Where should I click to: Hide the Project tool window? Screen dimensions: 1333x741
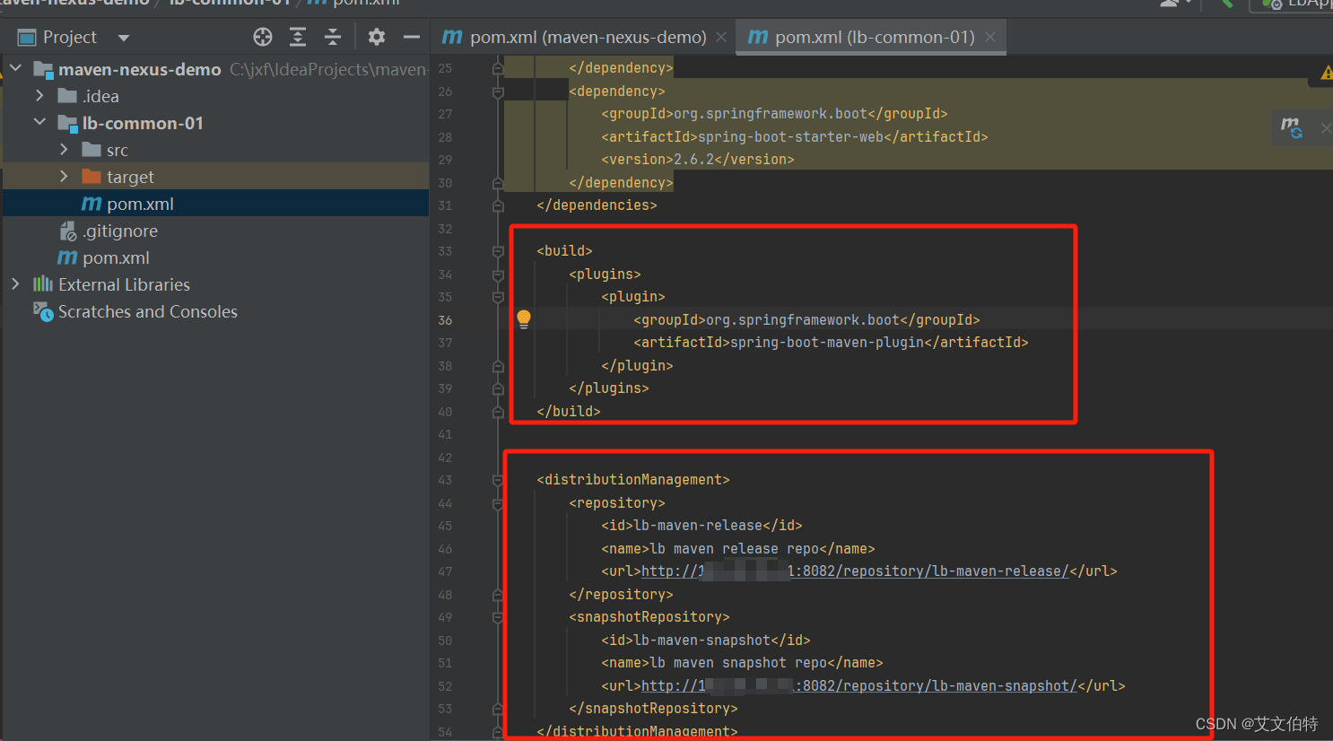(412, 37)
